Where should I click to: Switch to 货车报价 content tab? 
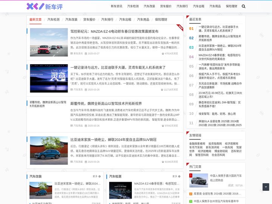(x=89, y=19)
